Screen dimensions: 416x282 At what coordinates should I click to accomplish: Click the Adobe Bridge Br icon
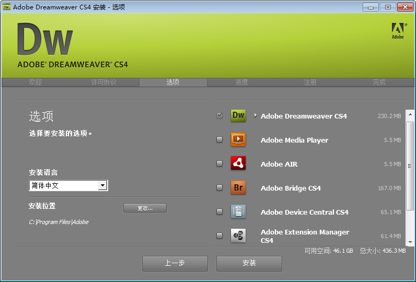coord(238,187)
